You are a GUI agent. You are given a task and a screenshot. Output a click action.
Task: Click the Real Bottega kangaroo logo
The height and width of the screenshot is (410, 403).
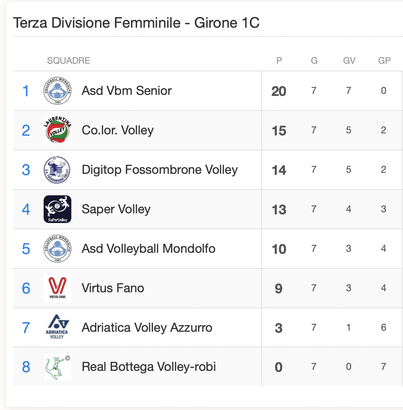click(57, 367)
